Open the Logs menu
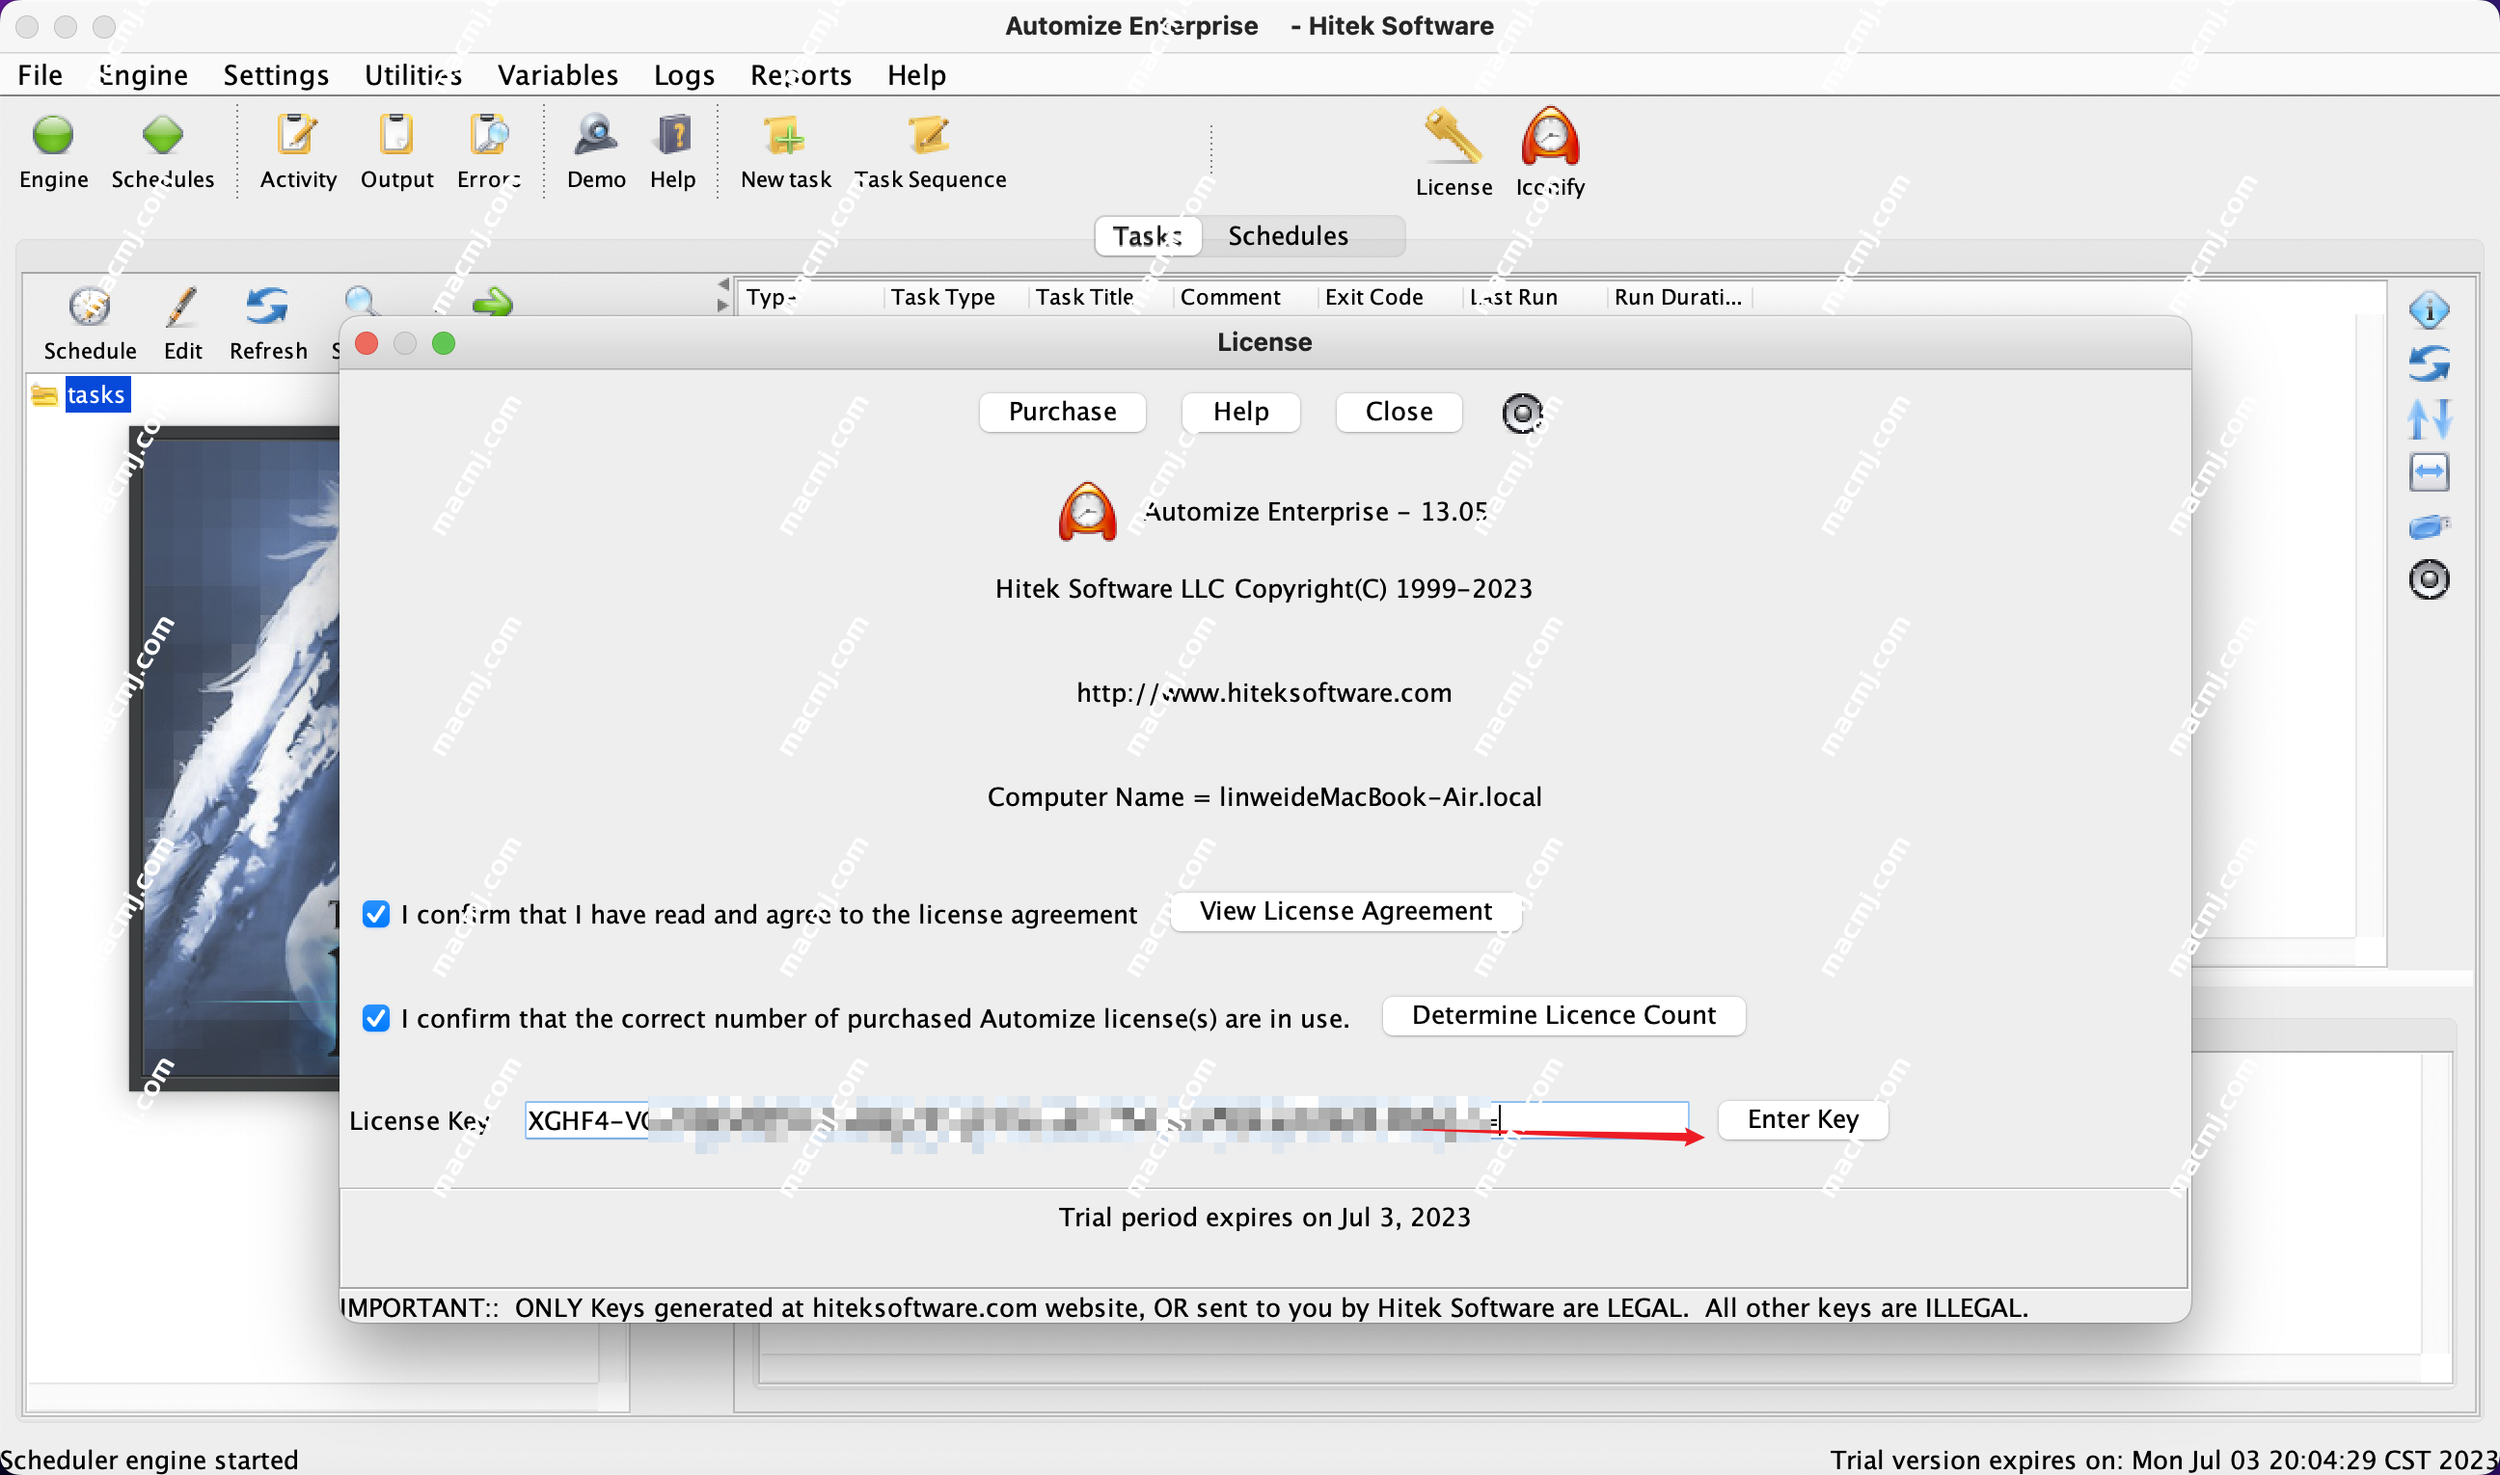Viewport: 2500px width, 1475px height. coord(684,74)
